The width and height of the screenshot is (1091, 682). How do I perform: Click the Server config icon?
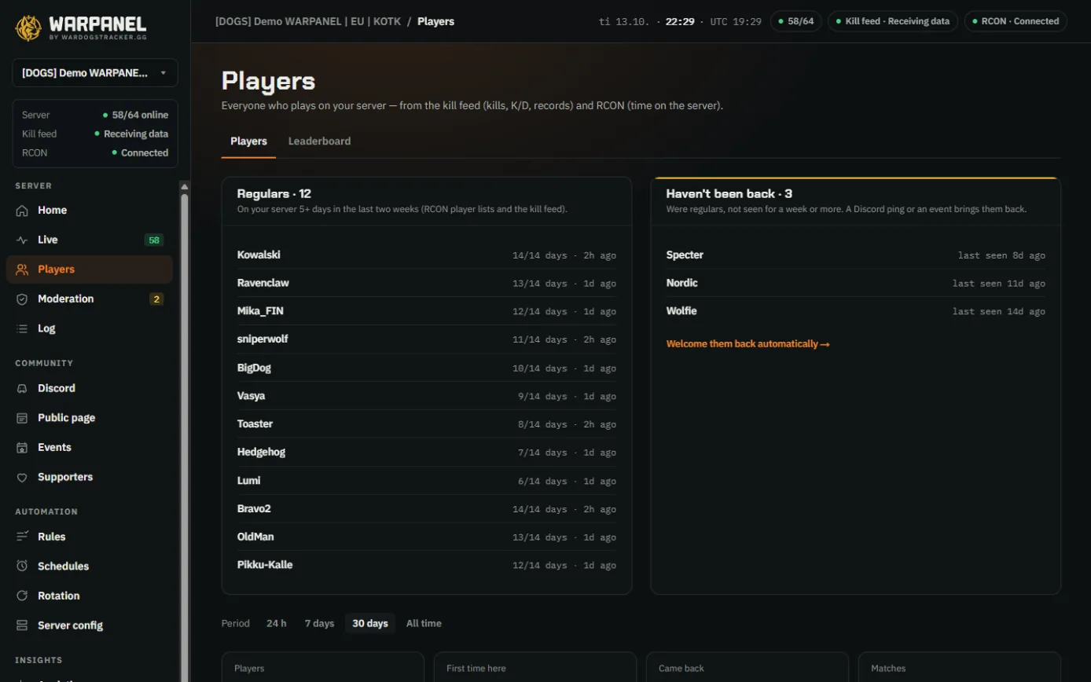22,625
